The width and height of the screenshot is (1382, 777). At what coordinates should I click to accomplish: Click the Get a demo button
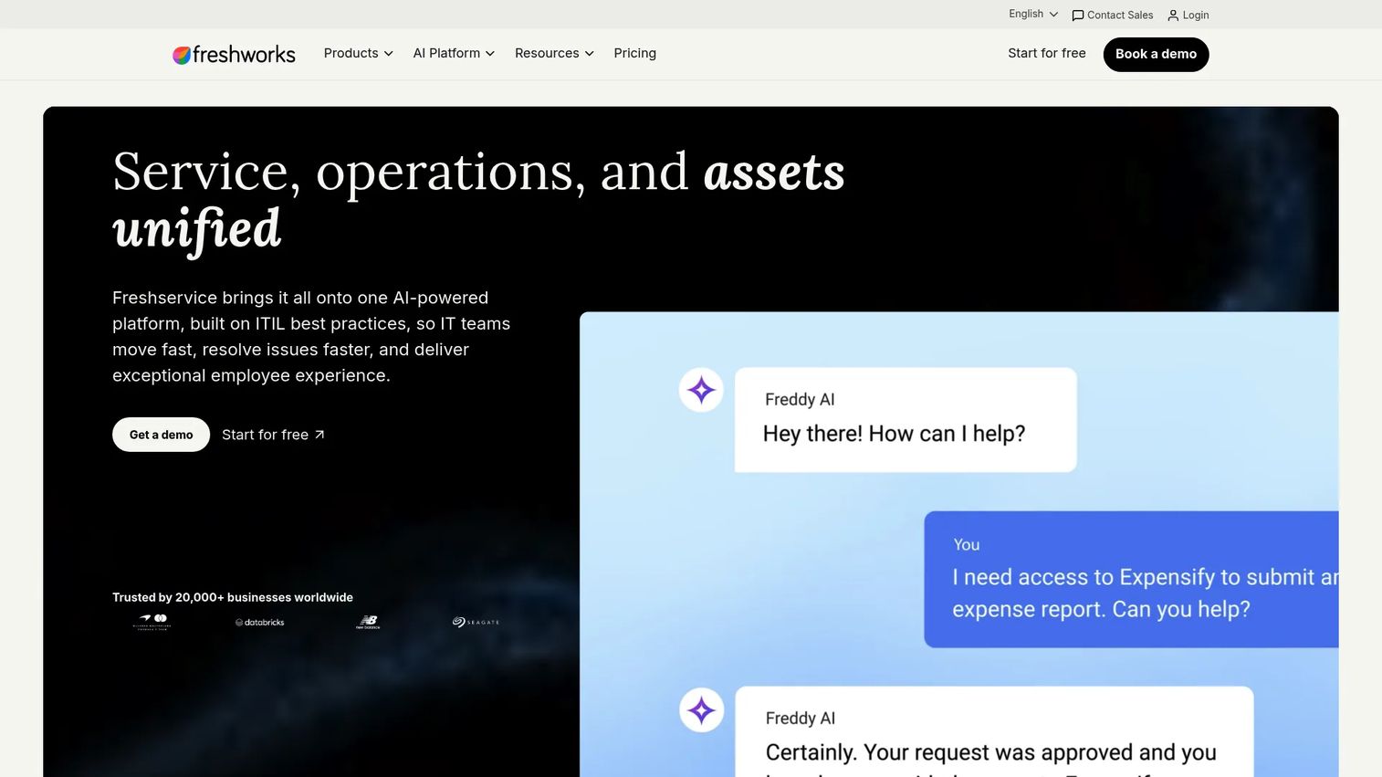161,435
